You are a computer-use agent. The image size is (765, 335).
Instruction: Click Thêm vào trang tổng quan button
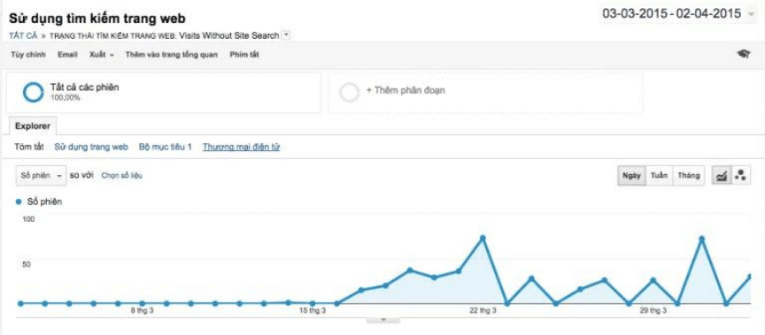pos(172,55)
